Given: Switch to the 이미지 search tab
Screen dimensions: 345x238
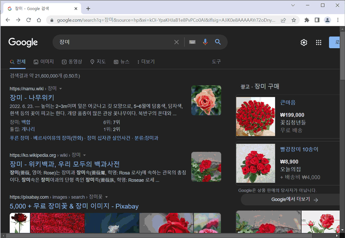Looking at the screenshot, I should pyautogui.click(x=44, y=62).
